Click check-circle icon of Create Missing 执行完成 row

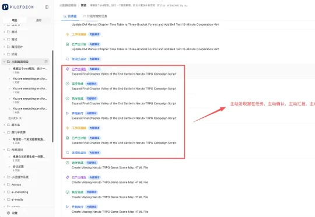[68, 192]
